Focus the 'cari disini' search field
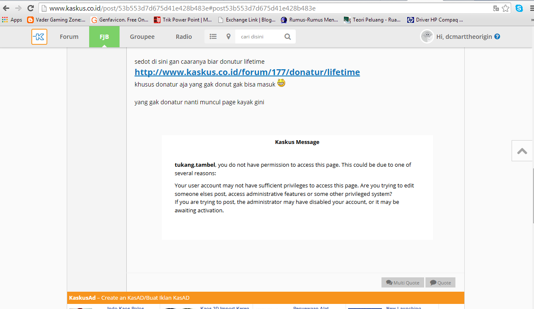The image size is (534, 309). pyautogui.click(x=259, y=37)
